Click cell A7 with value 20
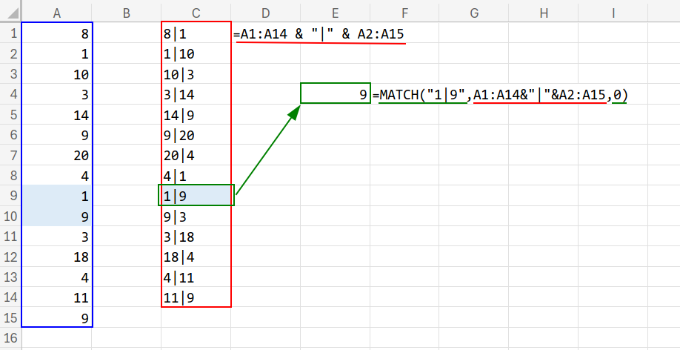 (57, 155)
